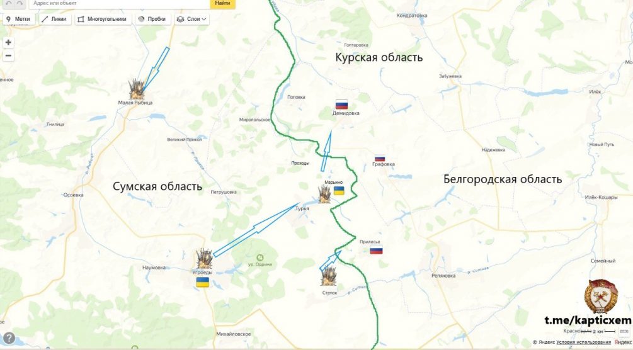
Task: Click the ур. Одрина park icon
Action: point(260,257)
